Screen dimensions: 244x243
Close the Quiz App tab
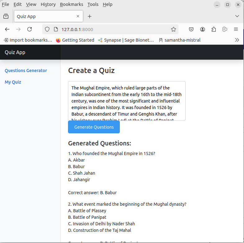[78, 16]
